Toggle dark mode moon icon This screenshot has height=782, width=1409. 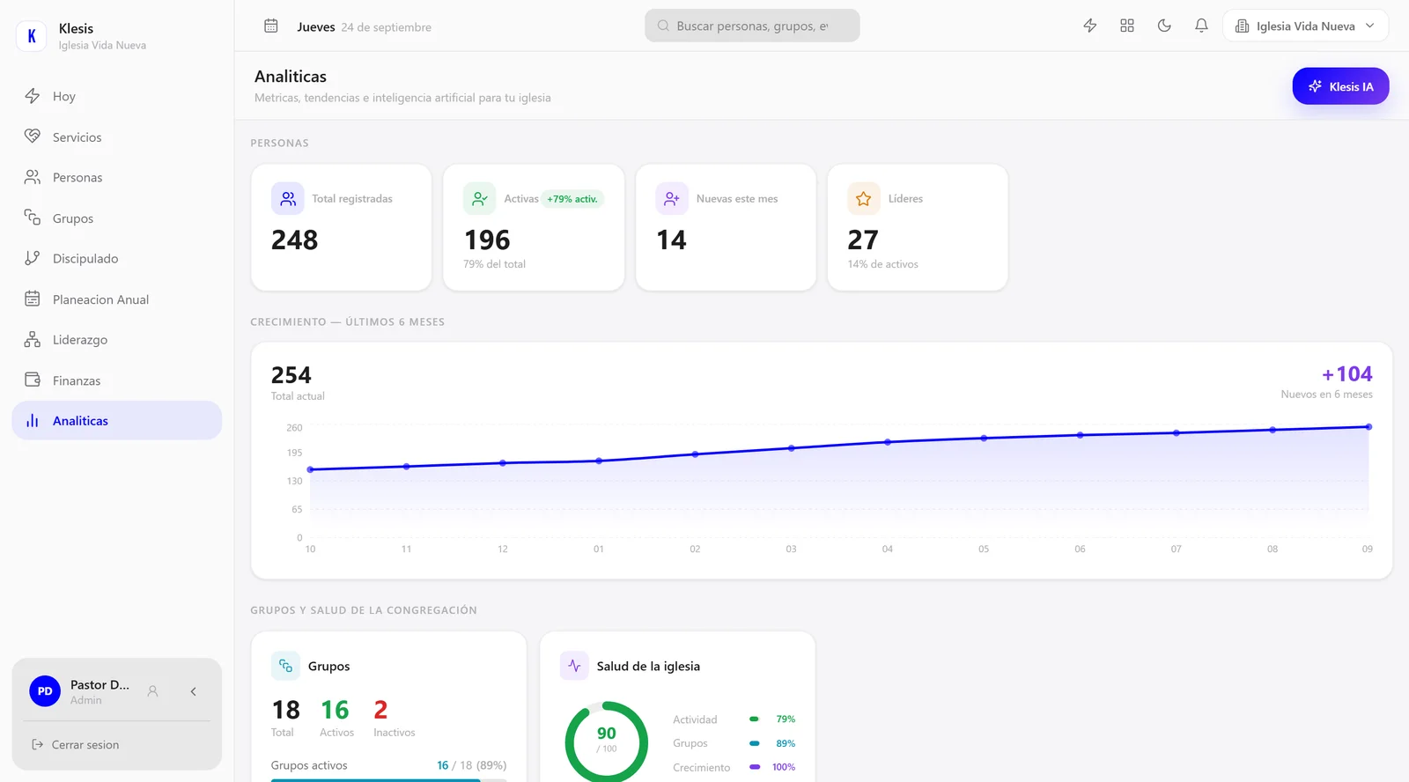1164,26
